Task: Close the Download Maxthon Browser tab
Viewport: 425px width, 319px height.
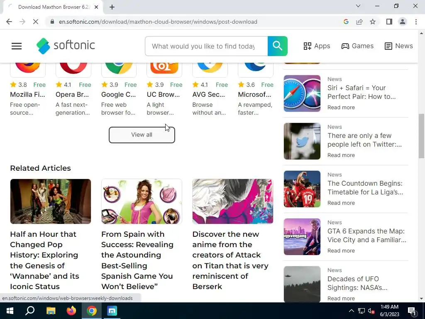Action: click(x=96, y=7)
